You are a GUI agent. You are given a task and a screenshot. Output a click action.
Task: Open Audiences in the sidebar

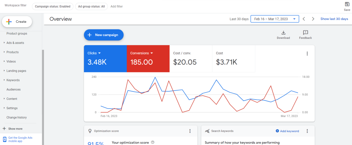tap(13, 89)
